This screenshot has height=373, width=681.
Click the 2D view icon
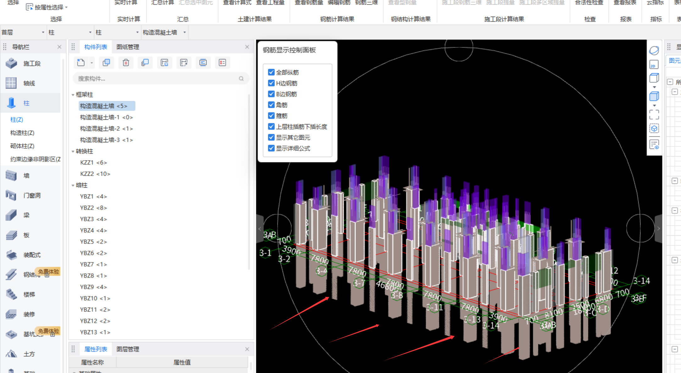654,64
